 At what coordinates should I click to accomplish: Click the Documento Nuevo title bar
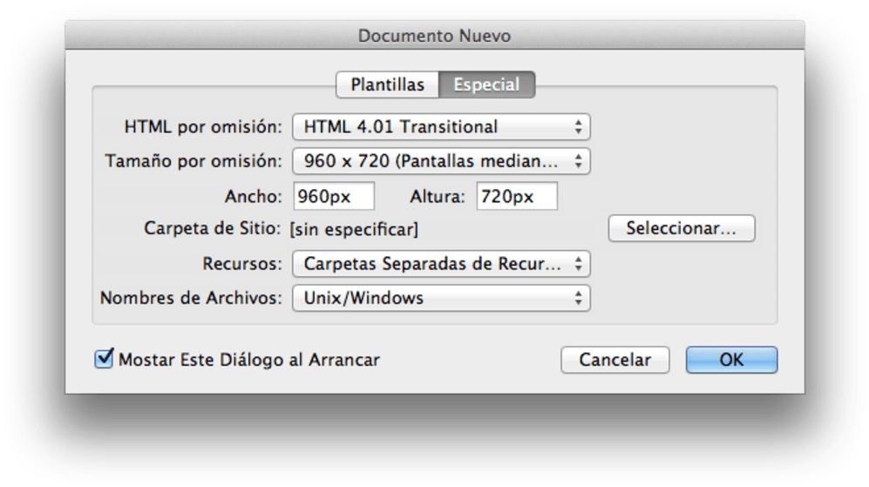[x=434, y=36]
